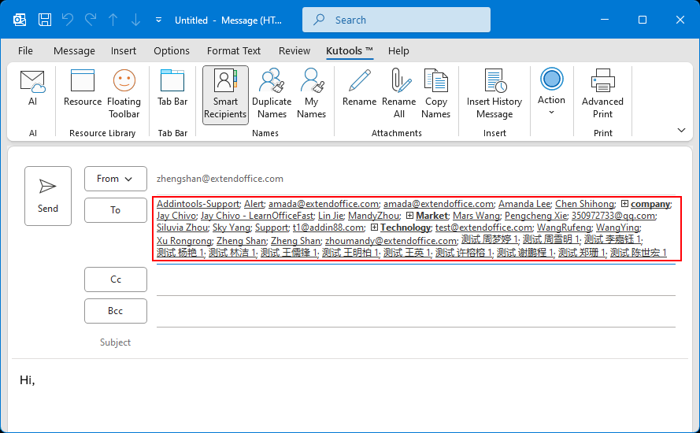The width and height of the screenshot is (700, 433).
Task: Click the Search box
Action: [396, 20]
